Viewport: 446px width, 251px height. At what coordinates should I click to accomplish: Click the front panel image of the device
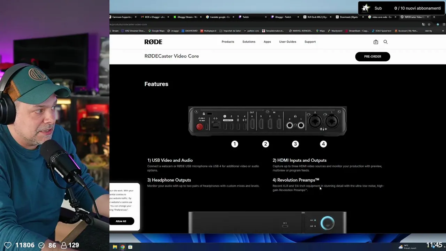(267, 222)
